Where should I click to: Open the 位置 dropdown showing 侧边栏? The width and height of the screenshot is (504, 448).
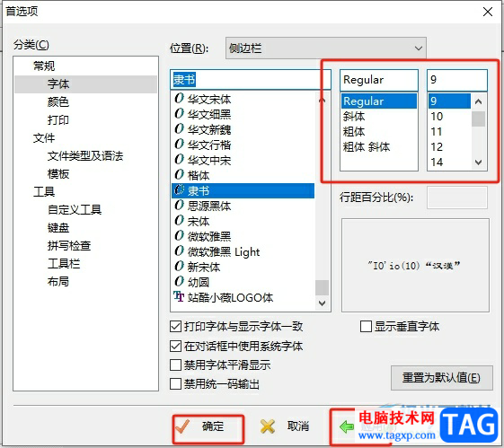[x=326, y=48]
